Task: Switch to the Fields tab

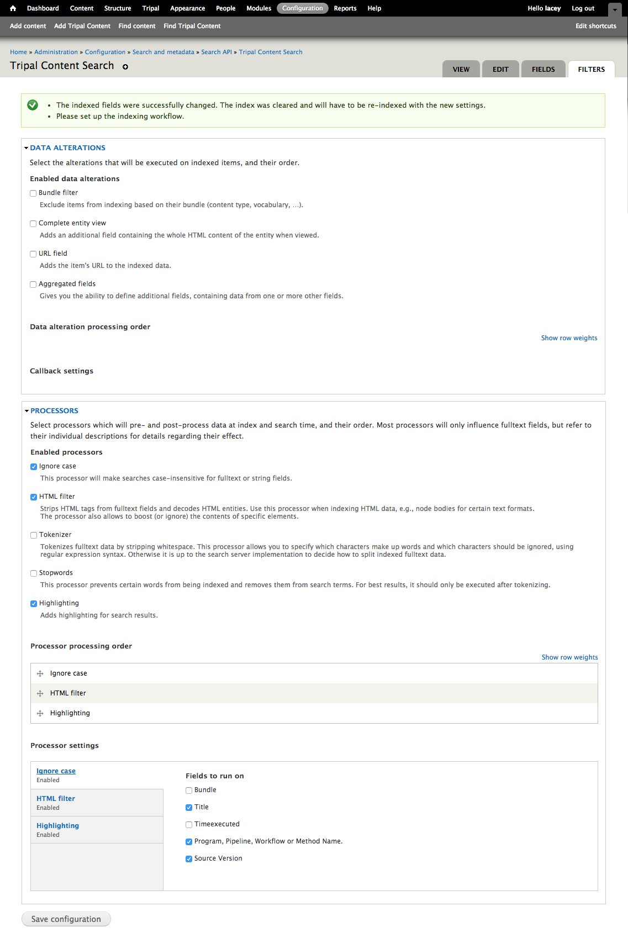Action: click(x=543, y=70)
